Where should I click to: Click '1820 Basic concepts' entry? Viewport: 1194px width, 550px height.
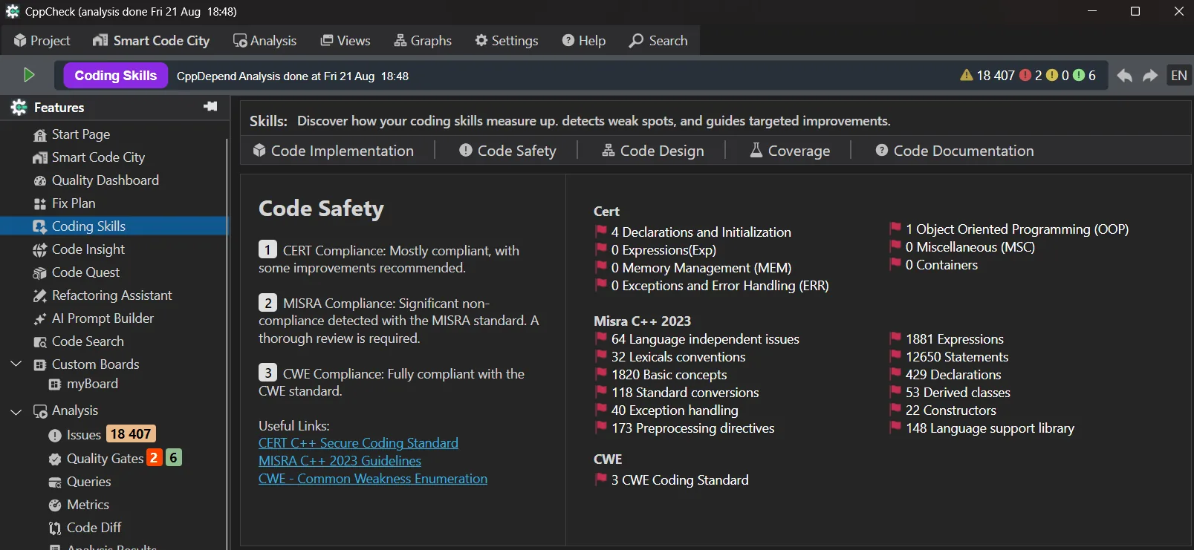coord(669,375)
